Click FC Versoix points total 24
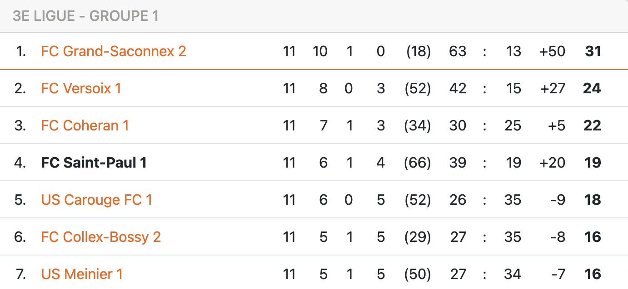Image resolution: width=628 pixels, height=289 pixels. (592, 88)
